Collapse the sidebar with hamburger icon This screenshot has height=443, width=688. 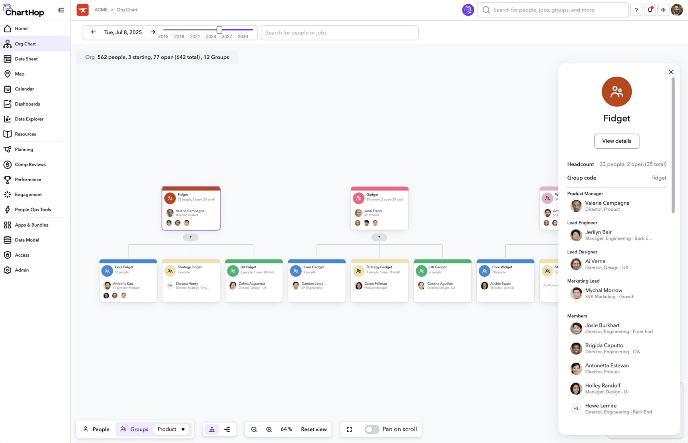pos(61,10)
